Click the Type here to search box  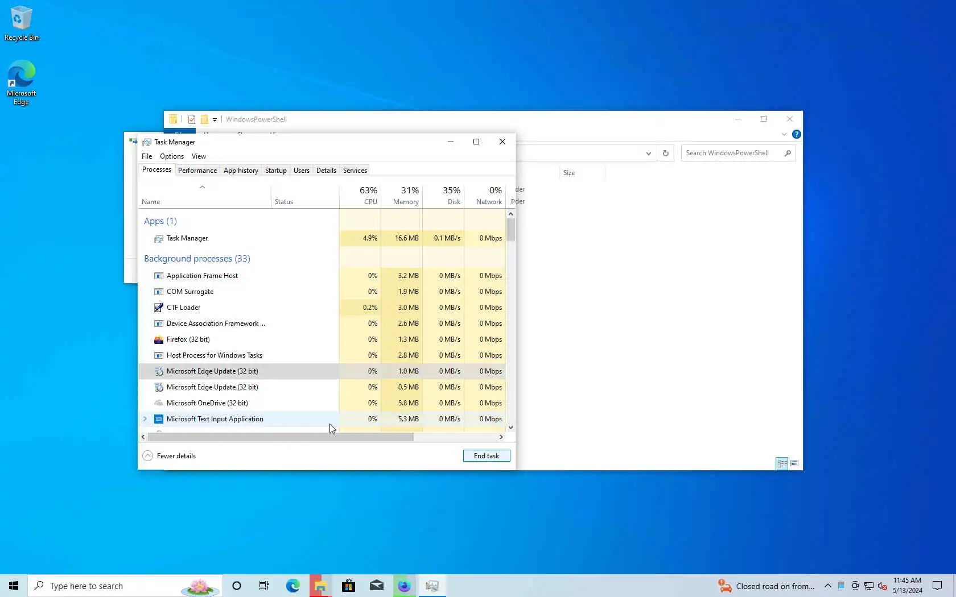pos(125,586)
